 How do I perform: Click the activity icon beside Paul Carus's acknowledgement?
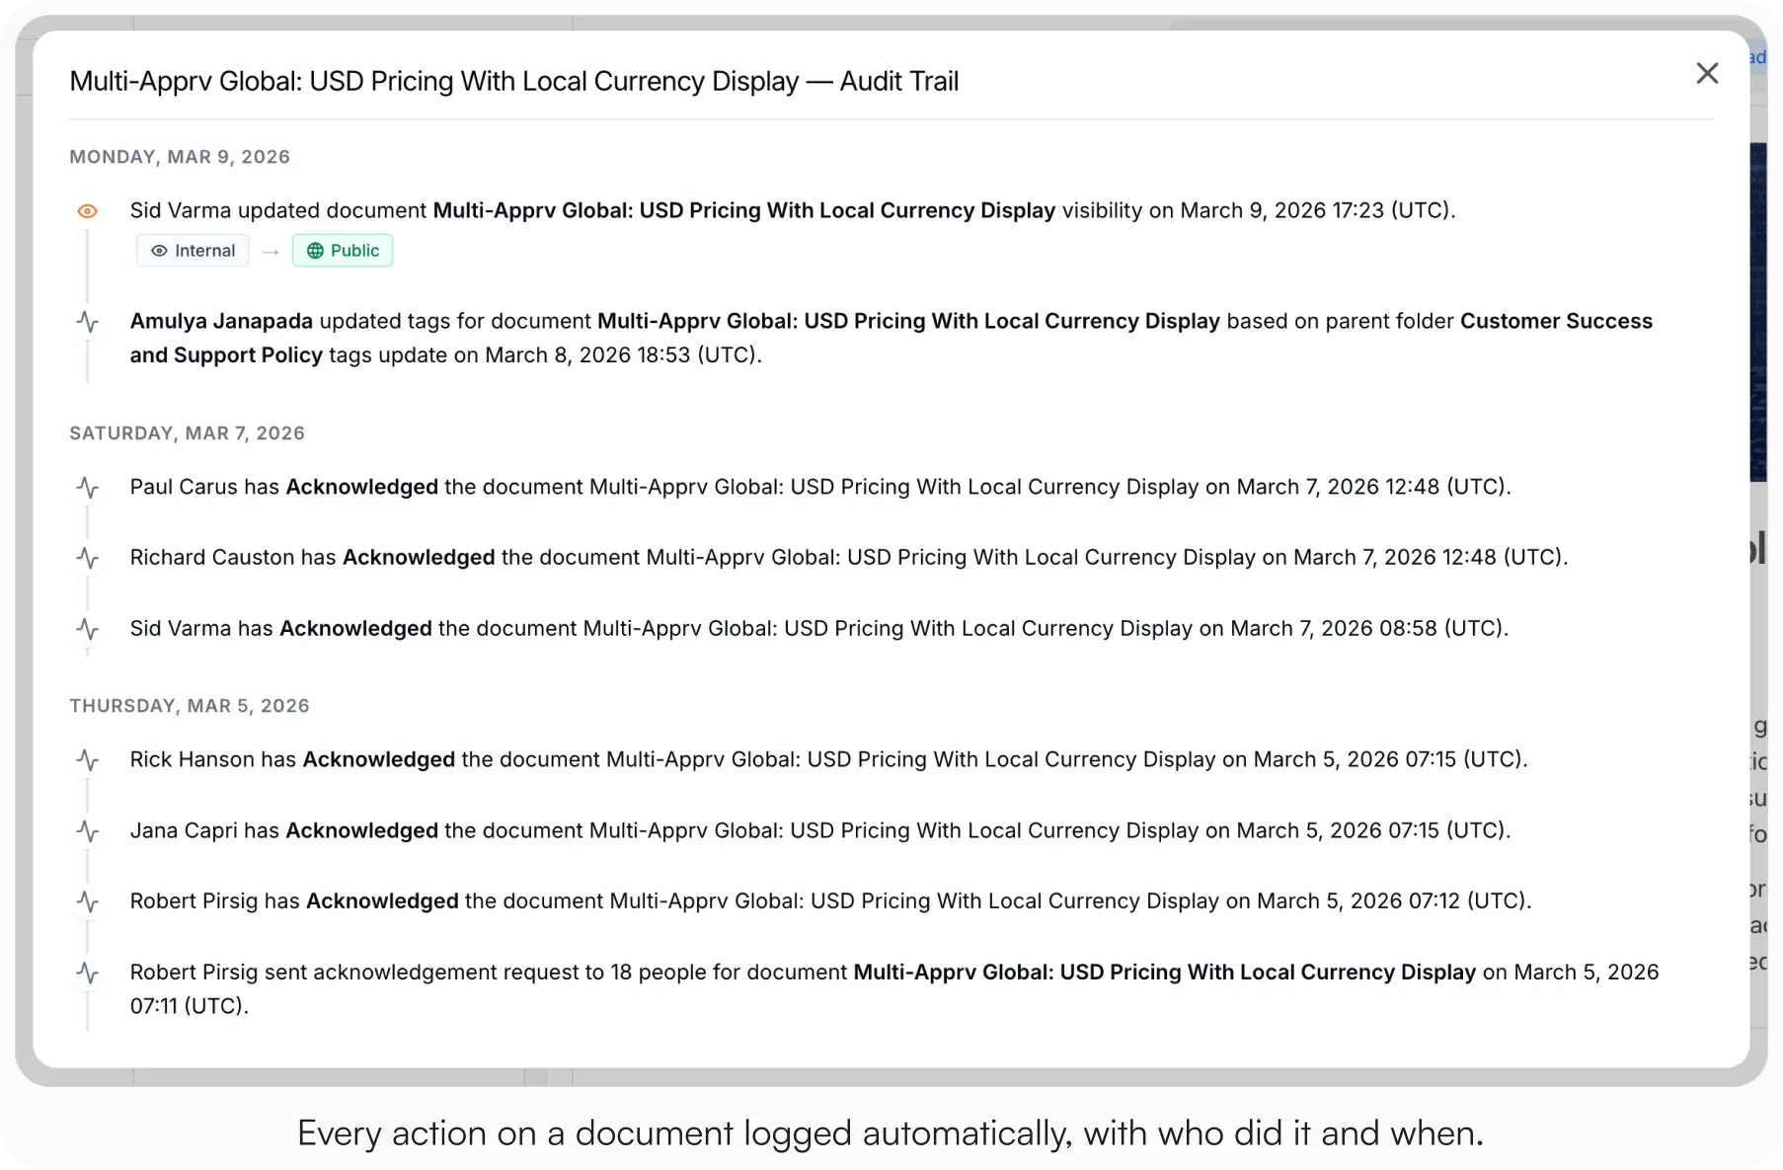coord(88,488)
